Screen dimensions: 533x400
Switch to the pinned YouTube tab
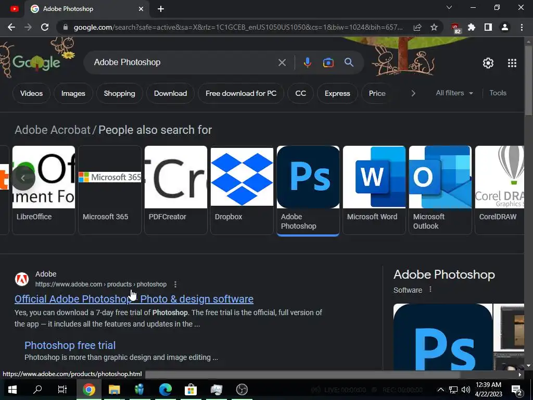coord(14,9)
